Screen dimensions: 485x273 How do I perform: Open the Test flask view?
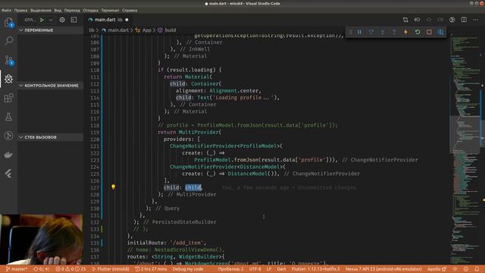[x=8, y=117]
